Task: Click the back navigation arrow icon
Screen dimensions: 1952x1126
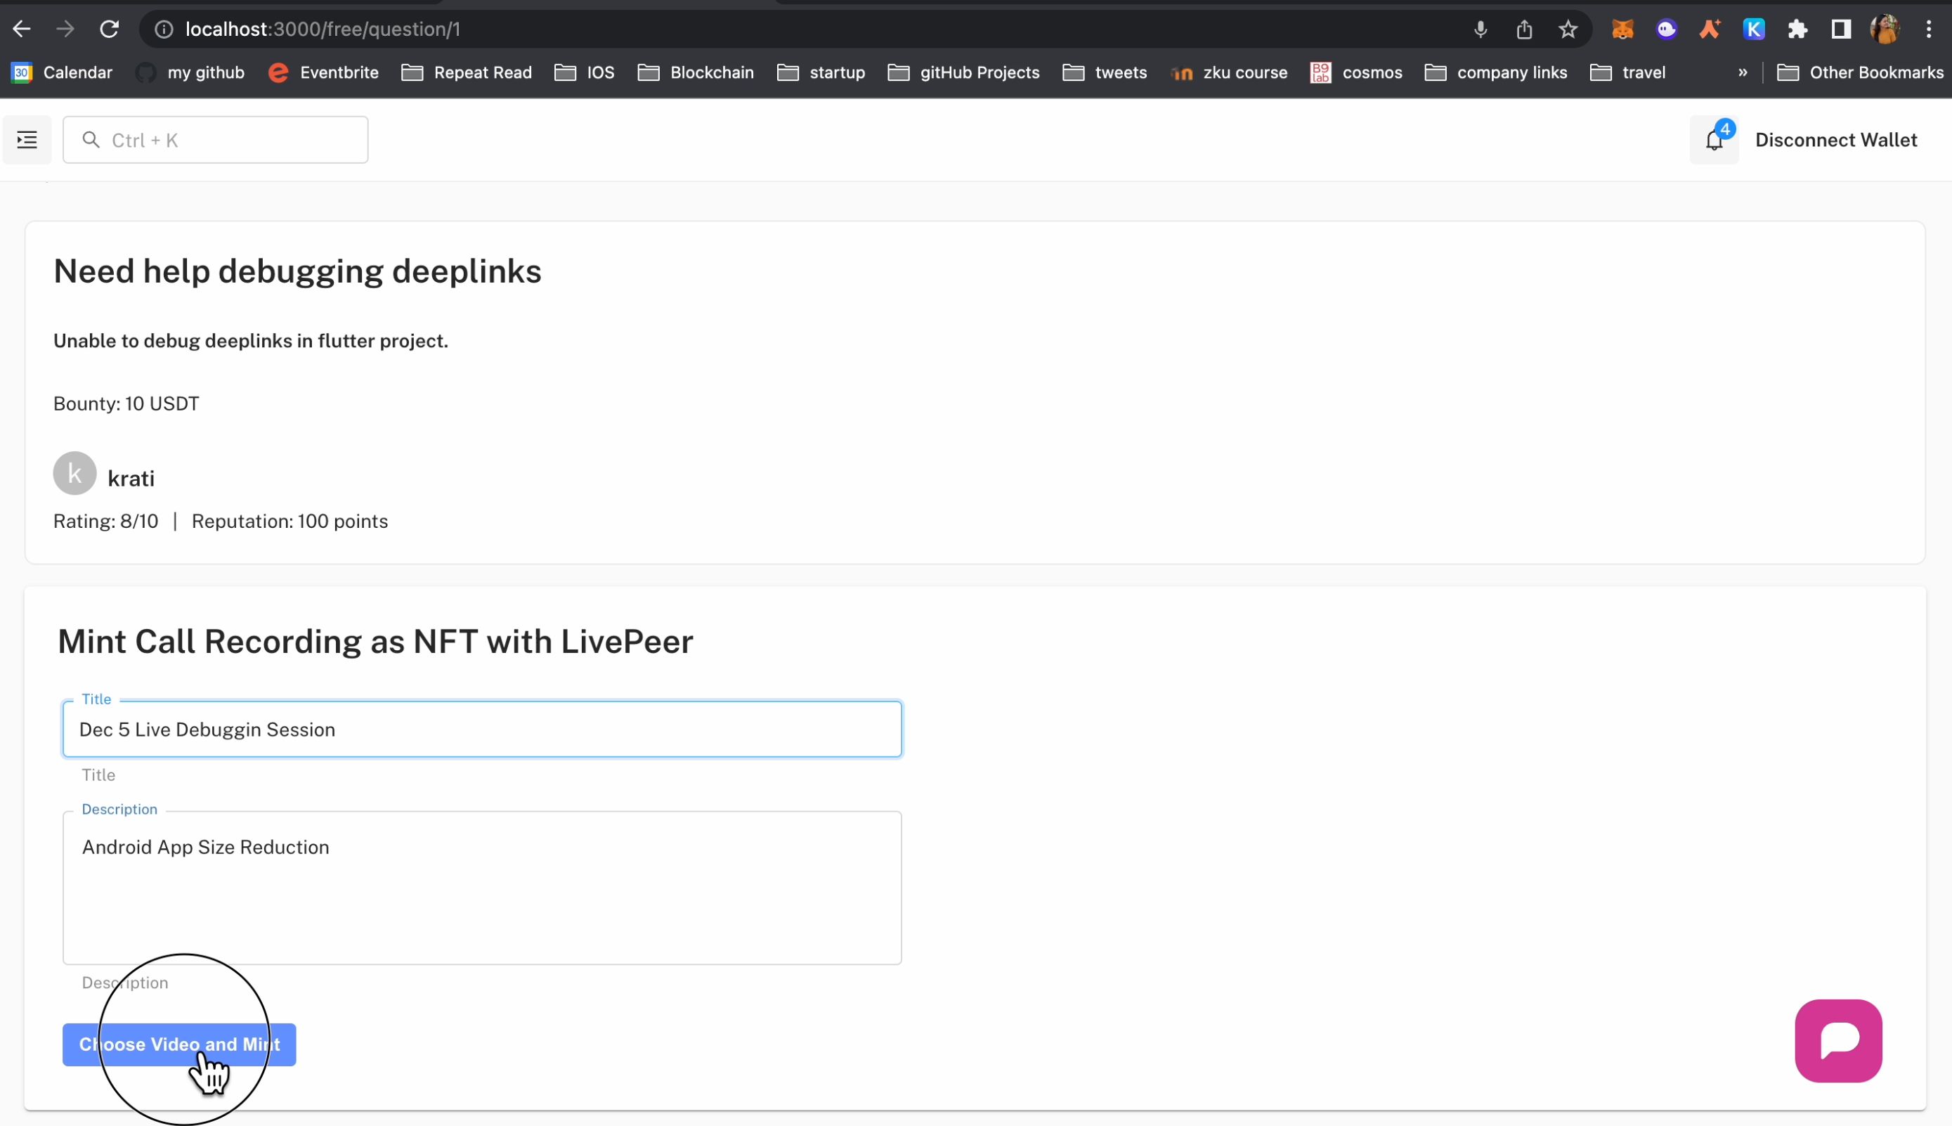Action: (x=20, y=30)
